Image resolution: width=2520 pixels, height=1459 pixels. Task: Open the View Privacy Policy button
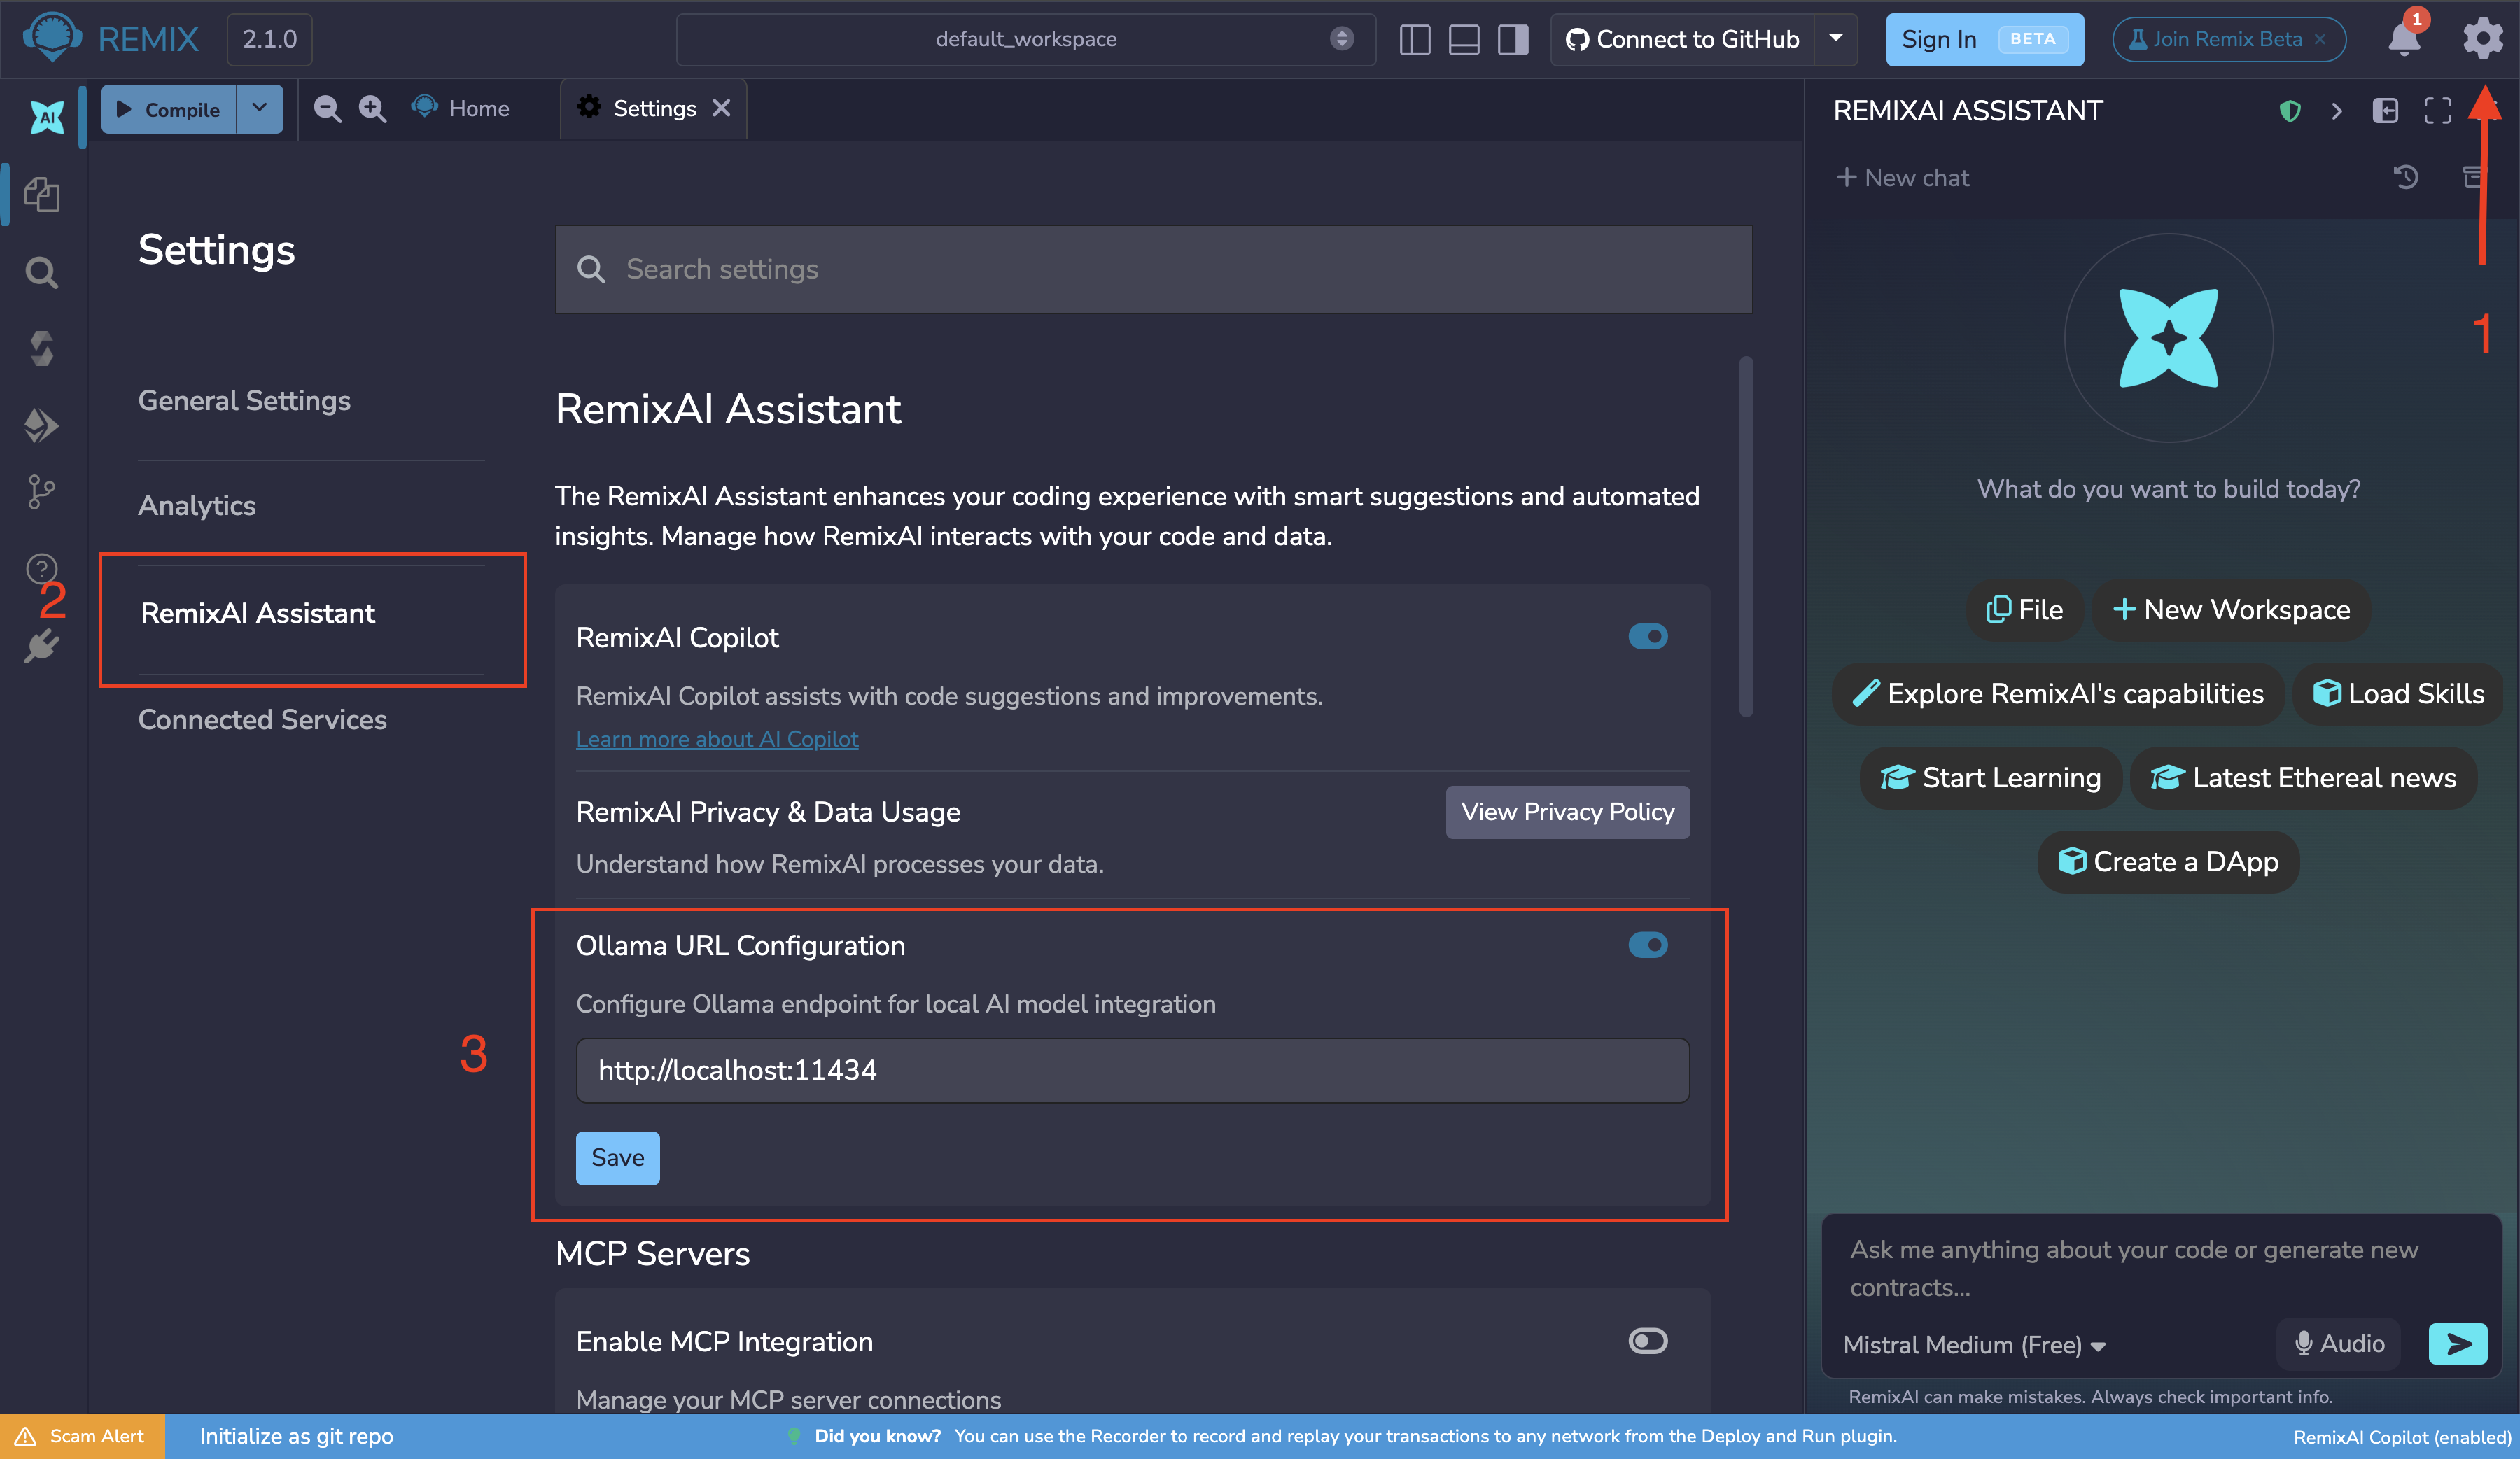(x=1567, y=812)
